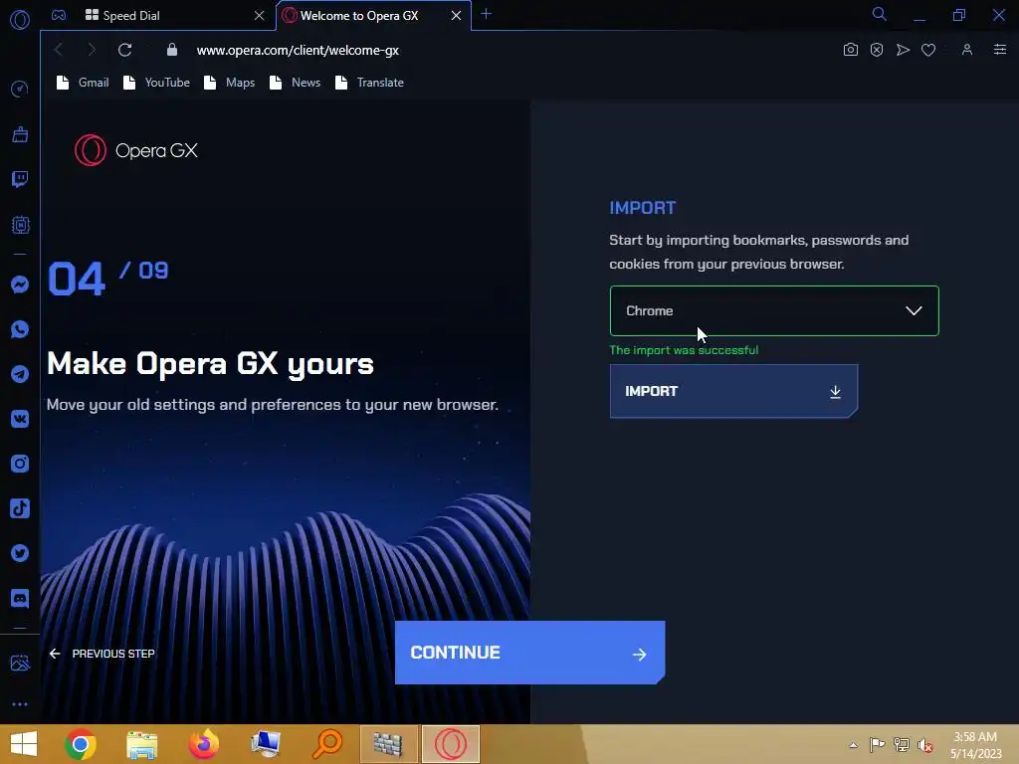The width and height of the screenshot is (1019, 764).
Task: Open GX Cleaner broom icon in sidebar
Action: click(x=20, y=134)
